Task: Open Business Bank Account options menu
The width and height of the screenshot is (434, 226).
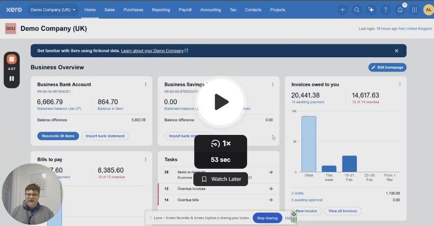Action: pyautogui.click(x=146, y=85)
